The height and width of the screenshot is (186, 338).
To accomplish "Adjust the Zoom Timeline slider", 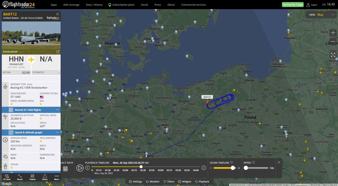I will click(233, 168).
